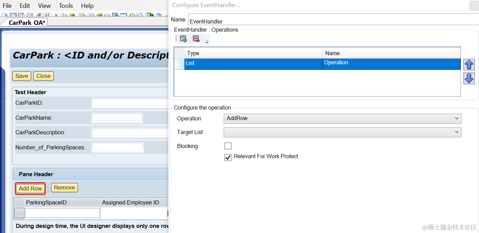
Task: Tick the Blocking checkbox
Action: 228,146
